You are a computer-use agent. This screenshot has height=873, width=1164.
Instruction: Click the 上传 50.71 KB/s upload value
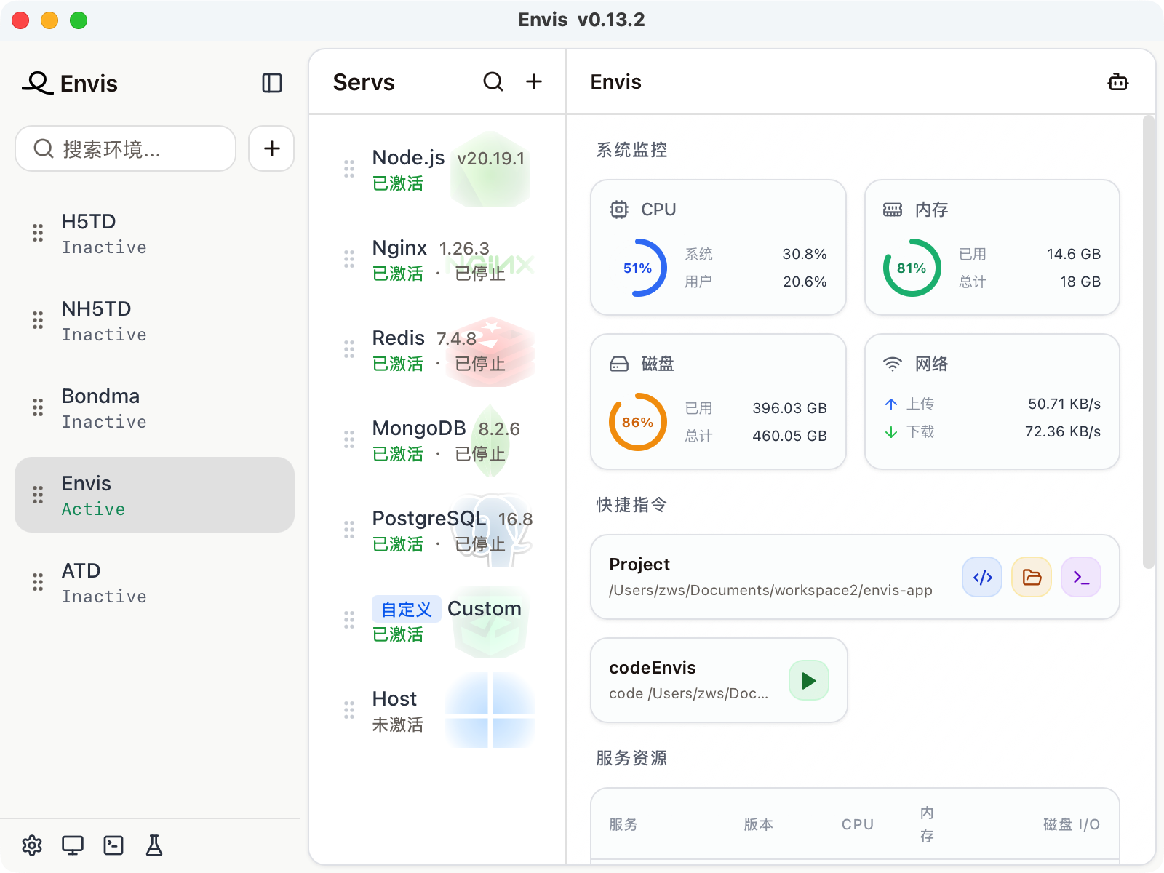(x=1064, y=404)
